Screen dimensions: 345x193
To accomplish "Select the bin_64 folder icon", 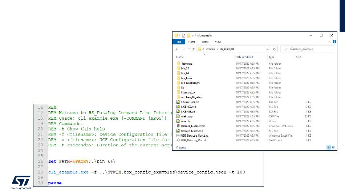I will click(x=178, y=73).
